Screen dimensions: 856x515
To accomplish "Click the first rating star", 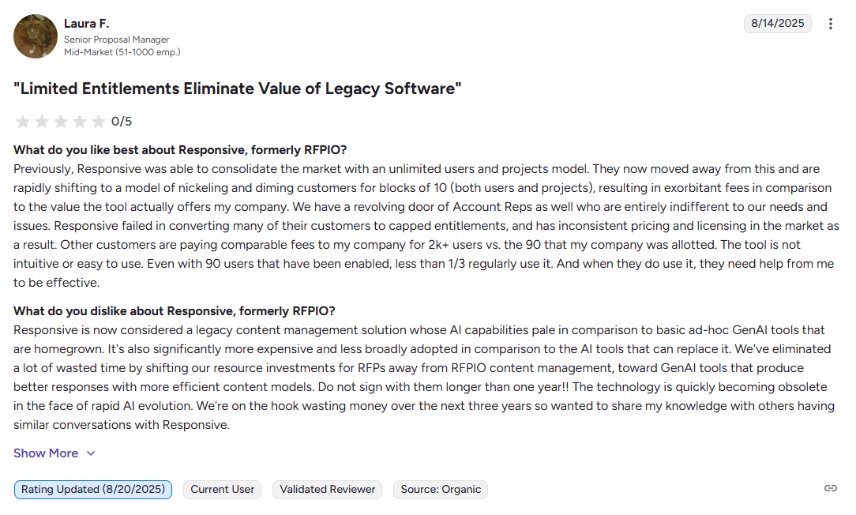I will 23,122.
